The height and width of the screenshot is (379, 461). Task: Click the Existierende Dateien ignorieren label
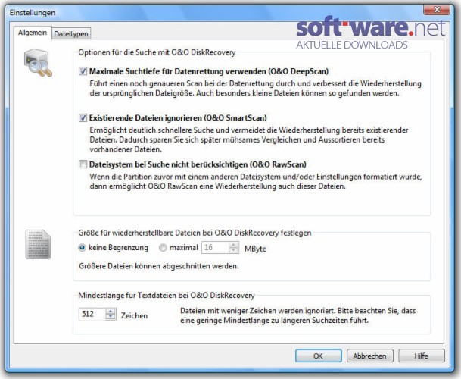(x=178, y=117)
